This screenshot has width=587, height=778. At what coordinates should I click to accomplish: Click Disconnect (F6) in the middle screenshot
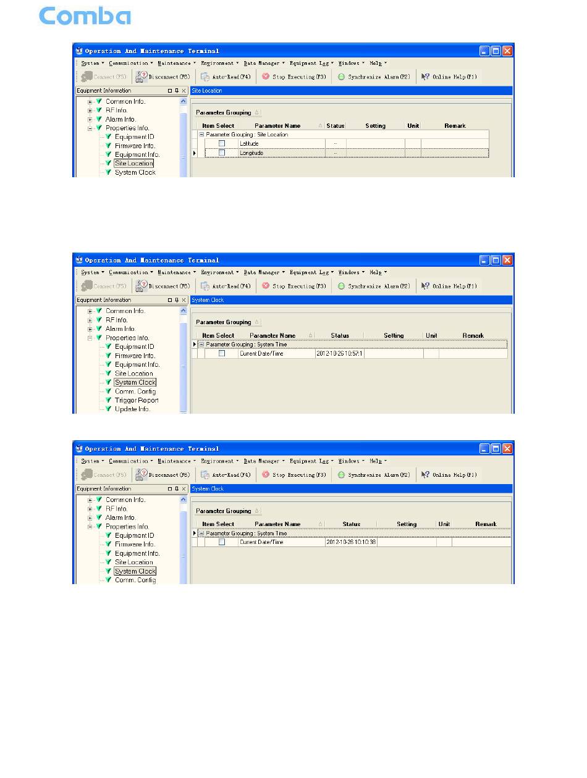point(163,287)
